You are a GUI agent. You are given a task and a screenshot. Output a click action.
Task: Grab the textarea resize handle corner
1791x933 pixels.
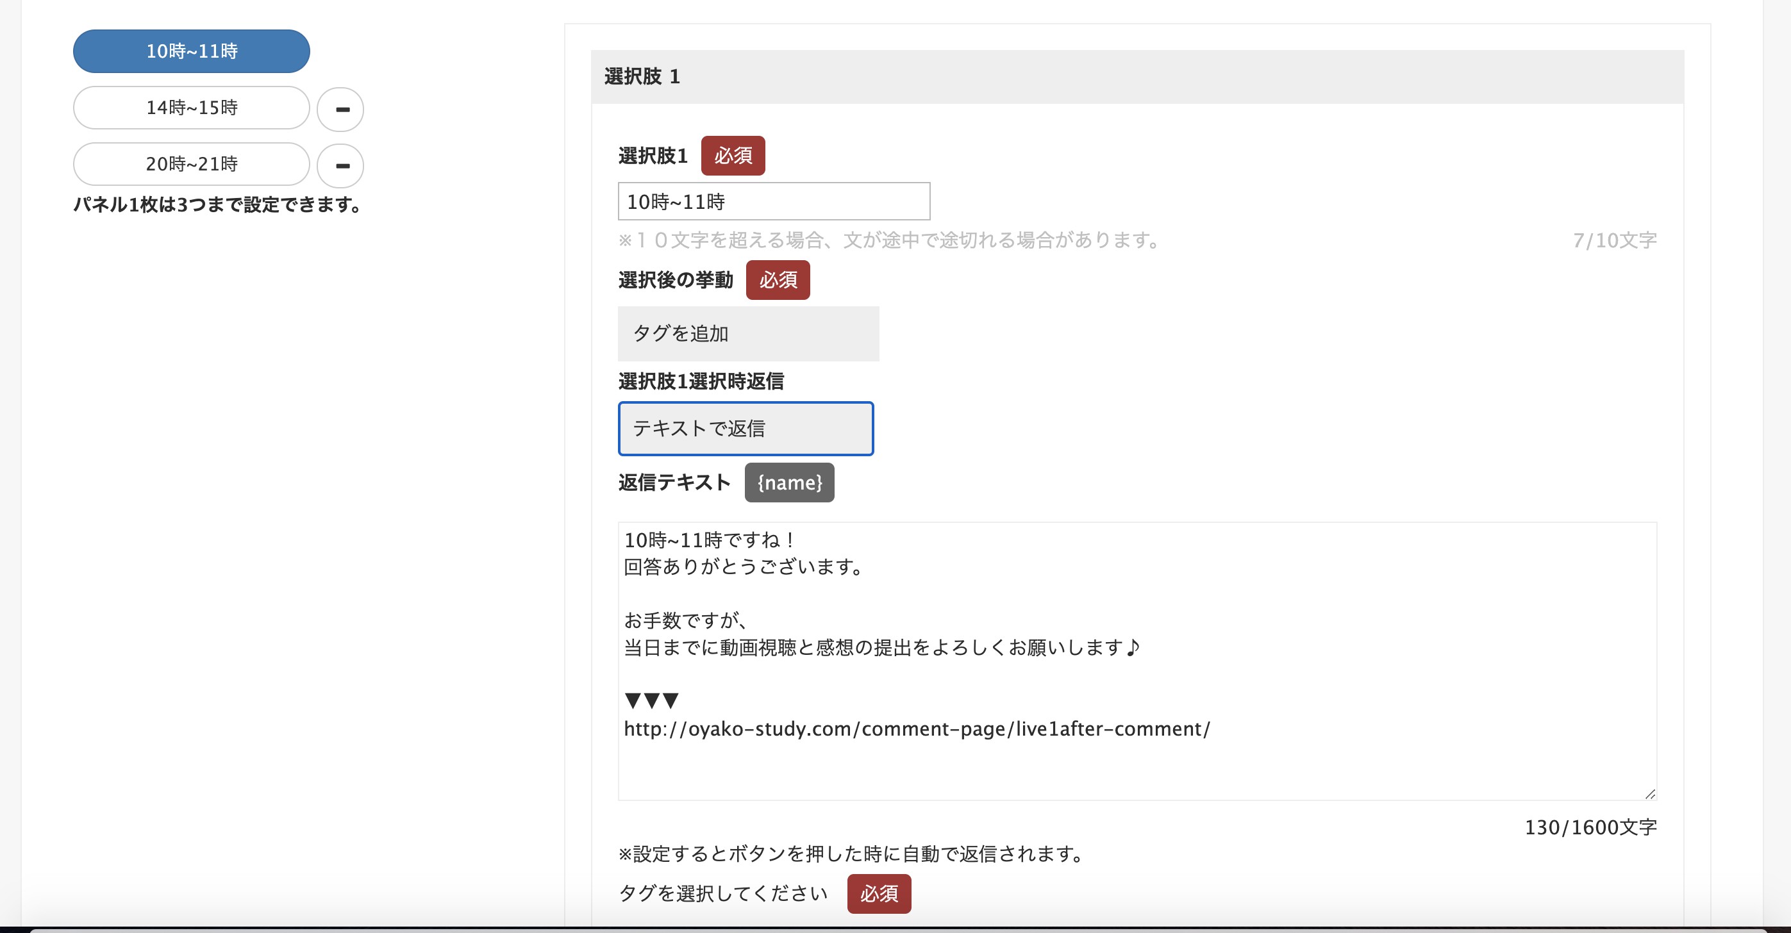point(1650,793)
